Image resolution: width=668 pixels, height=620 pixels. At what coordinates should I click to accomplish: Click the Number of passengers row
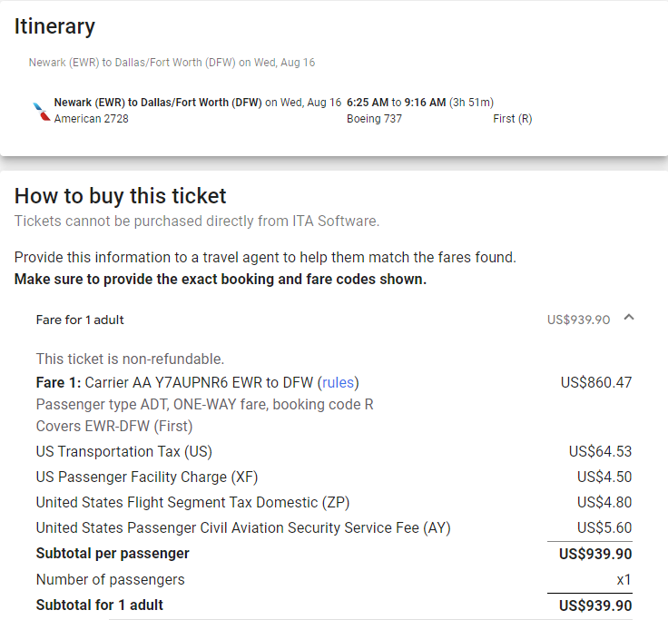point(110,579)
